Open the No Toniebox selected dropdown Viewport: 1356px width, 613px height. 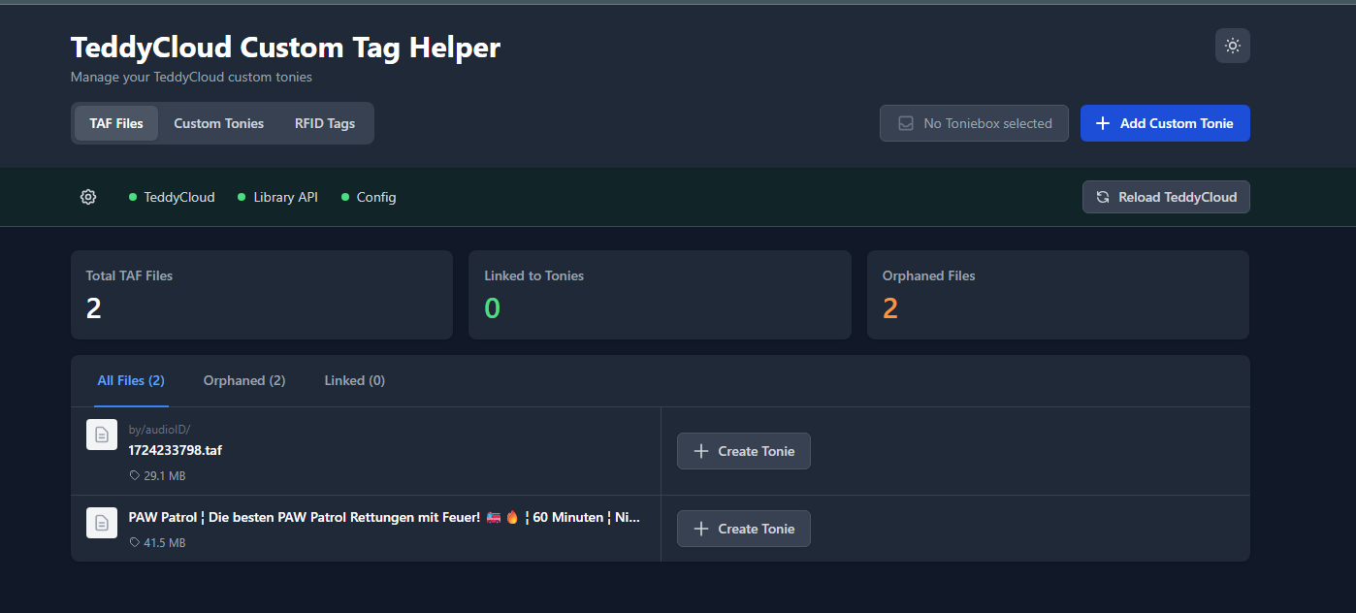[974, 123]
